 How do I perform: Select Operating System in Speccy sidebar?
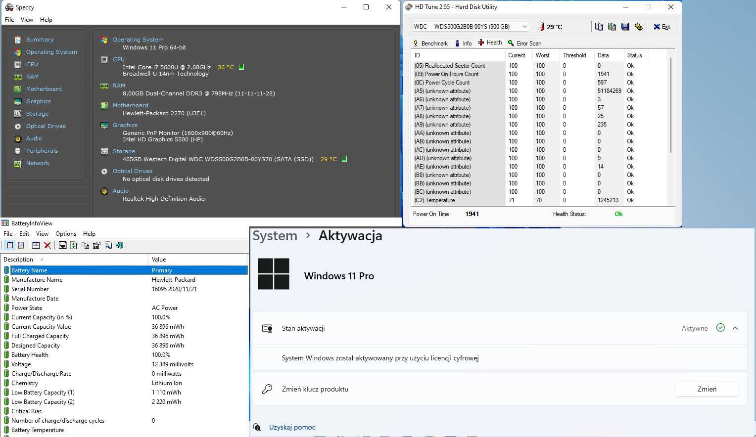pyautogui.click(x=51, y=52)
